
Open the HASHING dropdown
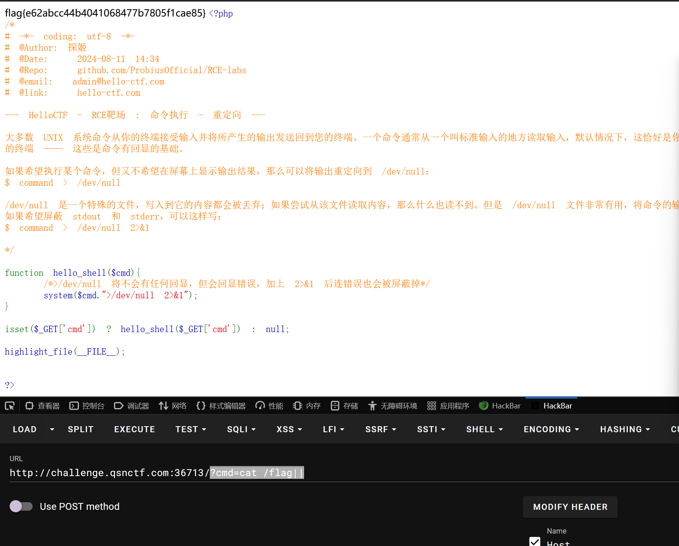click(x=625, y=429)
